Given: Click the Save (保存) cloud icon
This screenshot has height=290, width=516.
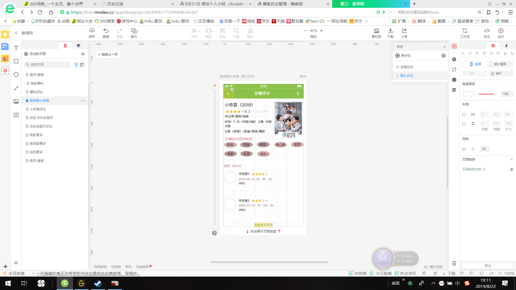Looking at the screenshot, I should pos(92,31).
